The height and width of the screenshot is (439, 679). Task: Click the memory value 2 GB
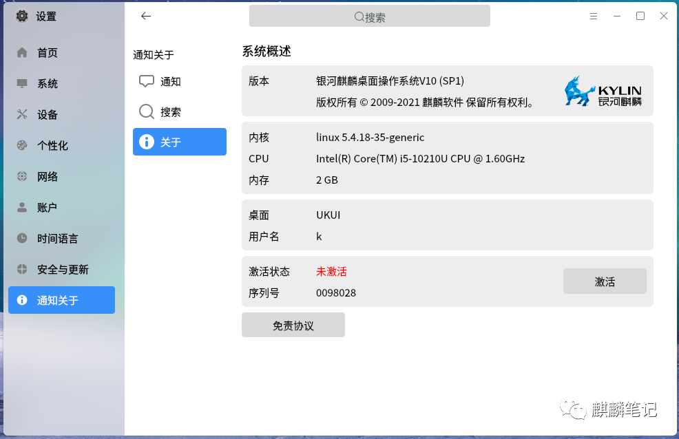point(327,180)
